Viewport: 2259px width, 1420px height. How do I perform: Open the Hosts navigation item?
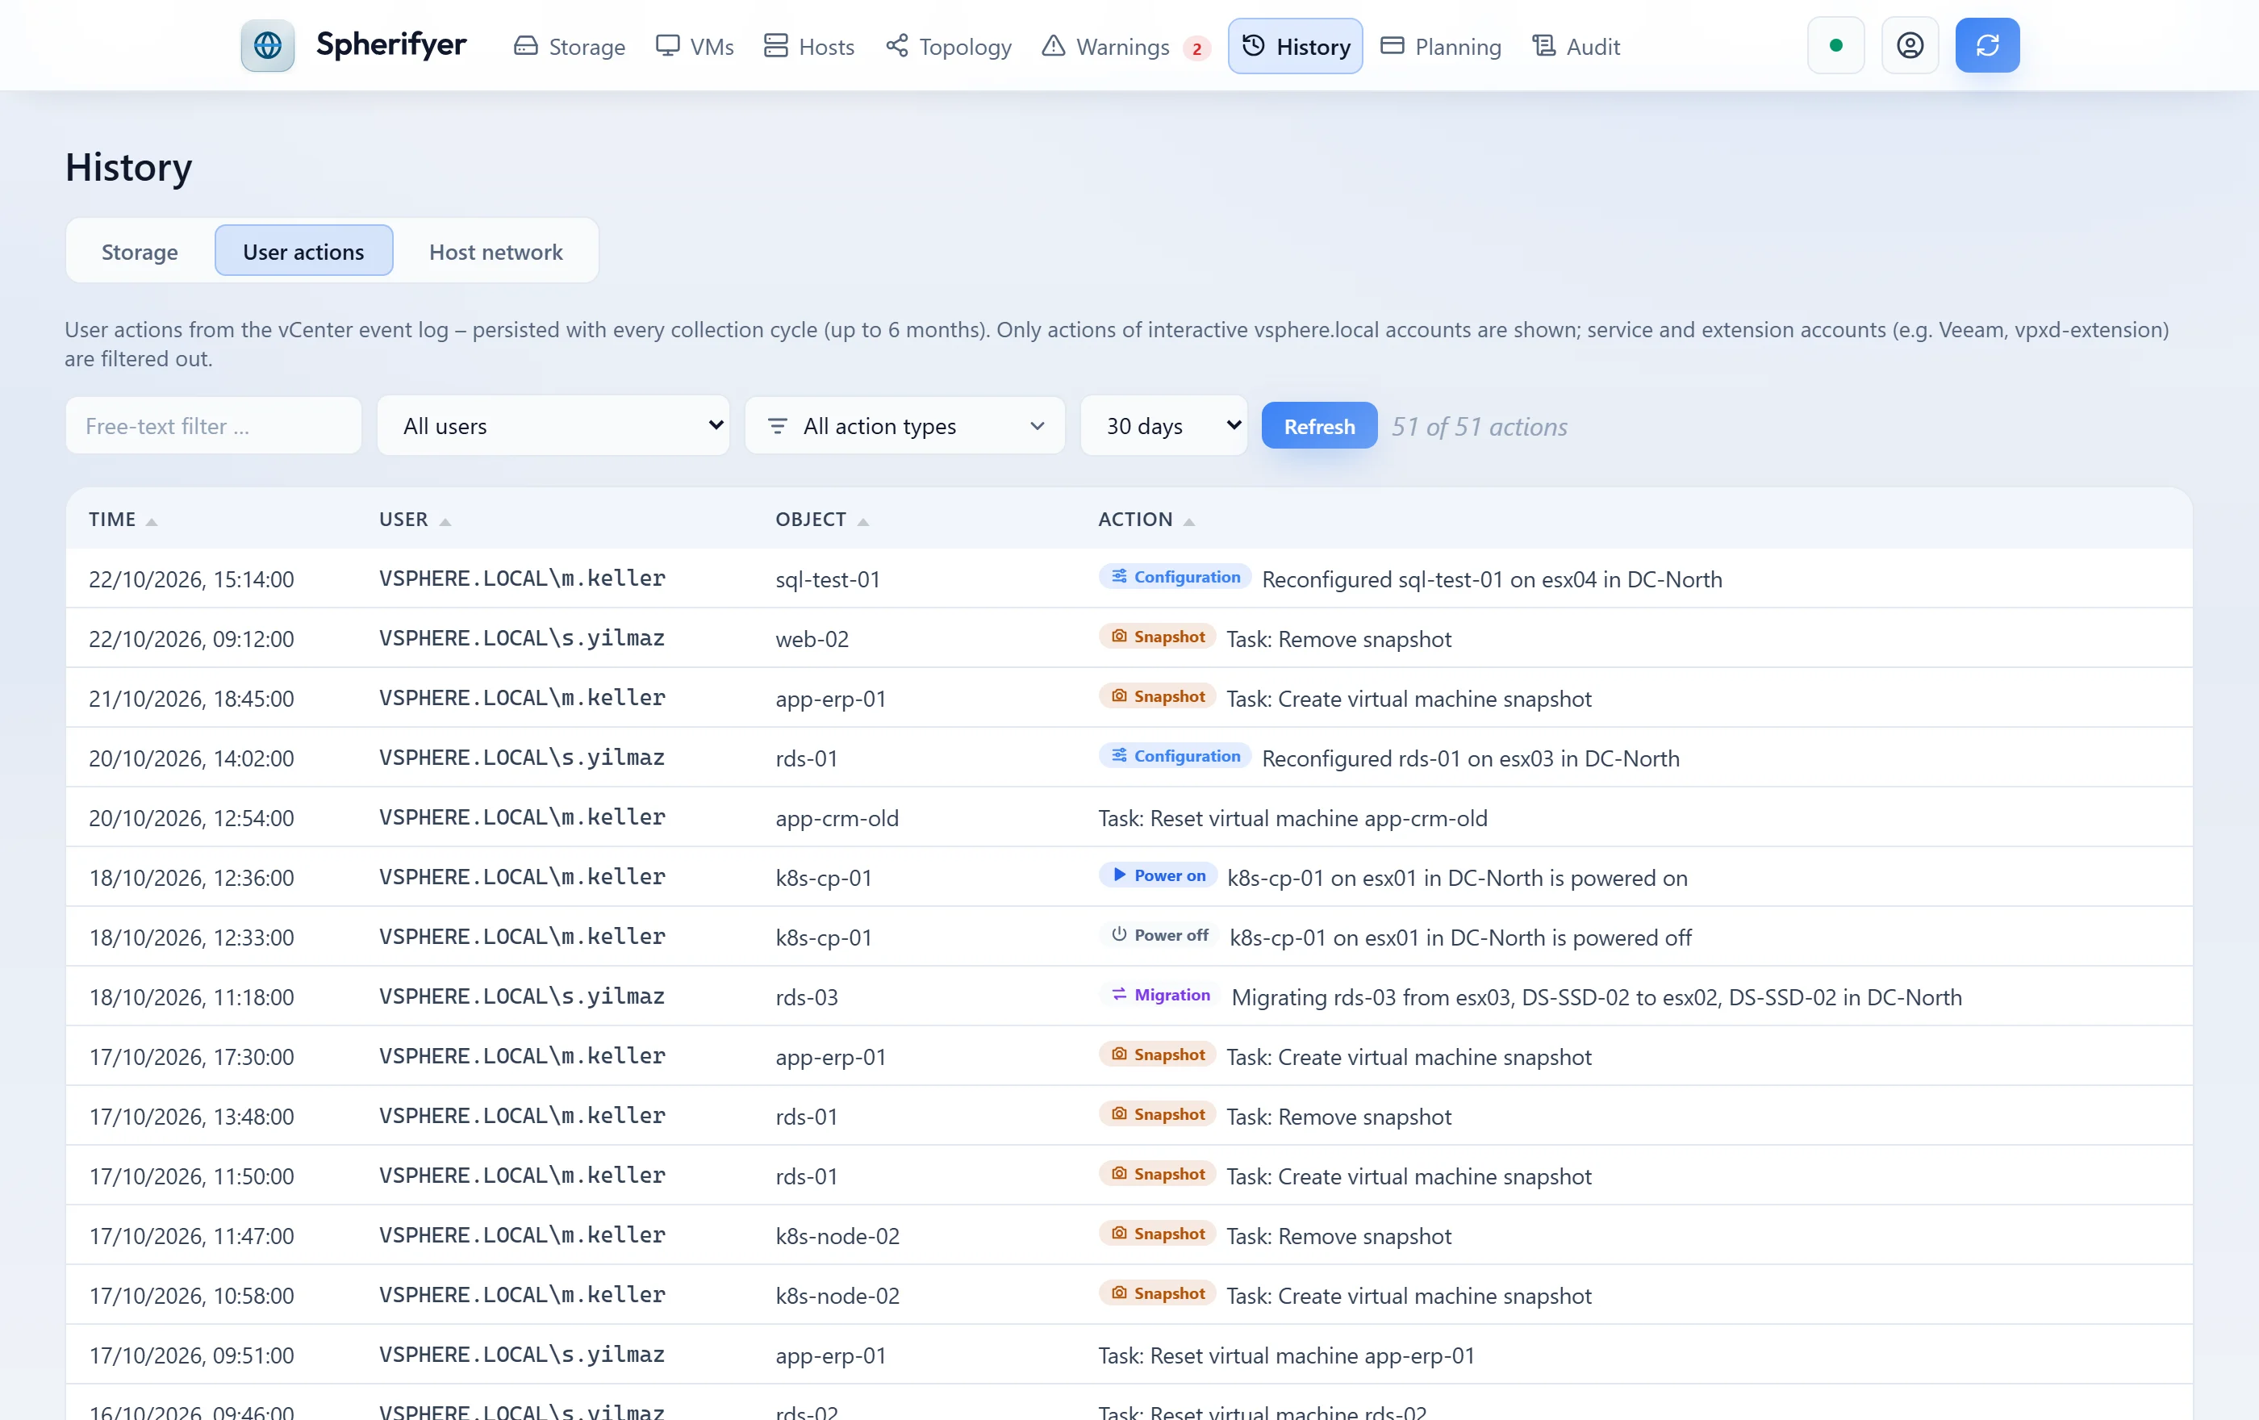(x=808, y=46)
